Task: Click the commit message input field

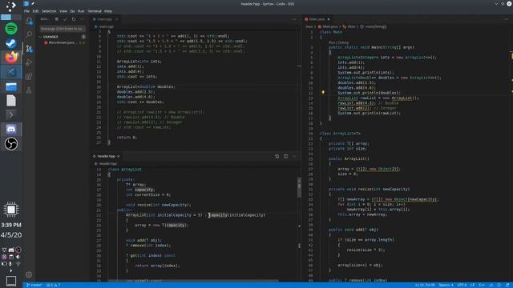Action: (x=63, y=29)
